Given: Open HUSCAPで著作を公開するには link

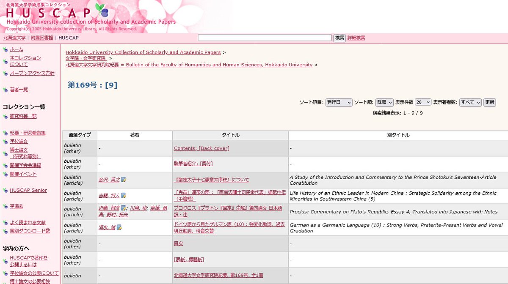Looking at the screenshot, I should pyautogui.click(x=29, y=261).
